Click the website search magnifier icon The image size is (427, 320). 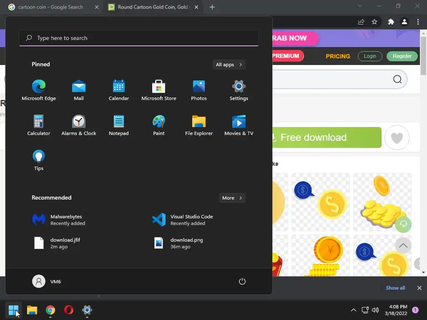click(x=397, y=79)
